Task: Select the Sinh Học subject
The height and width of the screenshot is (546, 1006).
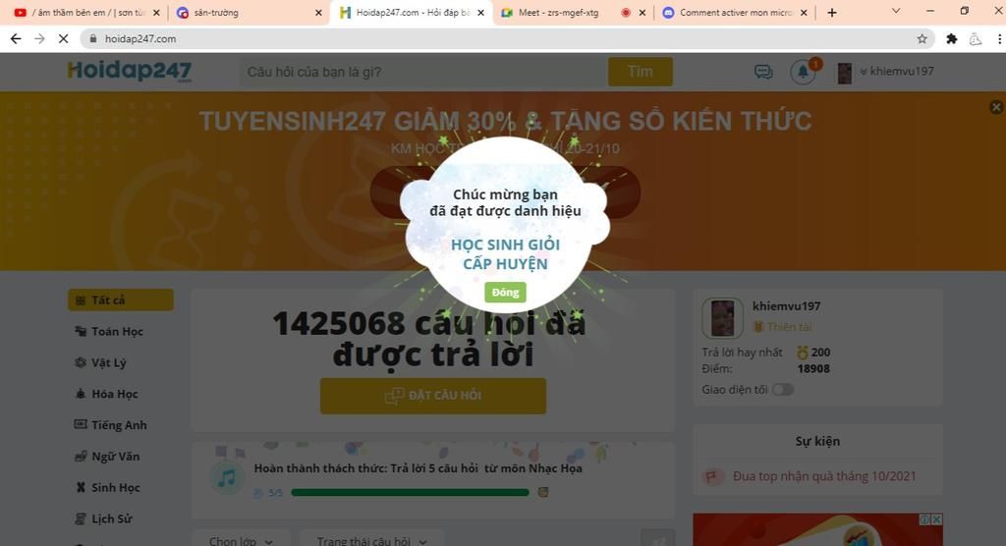Action: [107, 488]
